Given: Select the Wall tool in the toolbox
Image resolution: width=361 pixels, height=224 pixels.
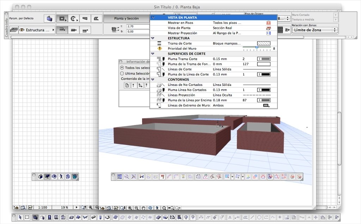Looking at the screenshot, I should [36, 217].
